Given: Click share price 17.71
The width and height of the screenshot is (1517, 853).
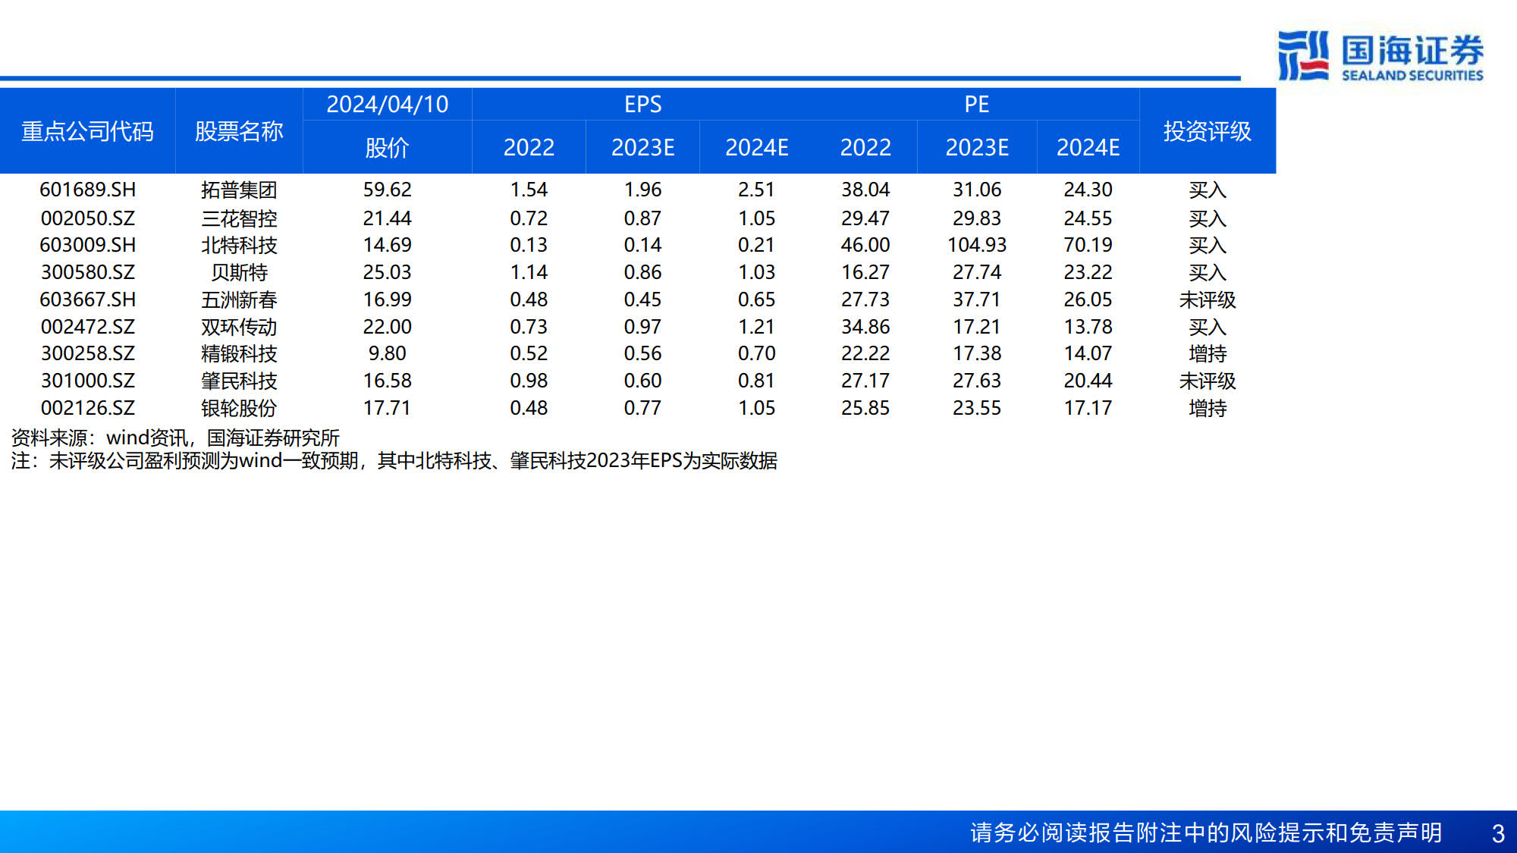Looking at the screenshot, I should tap(387, 408).
